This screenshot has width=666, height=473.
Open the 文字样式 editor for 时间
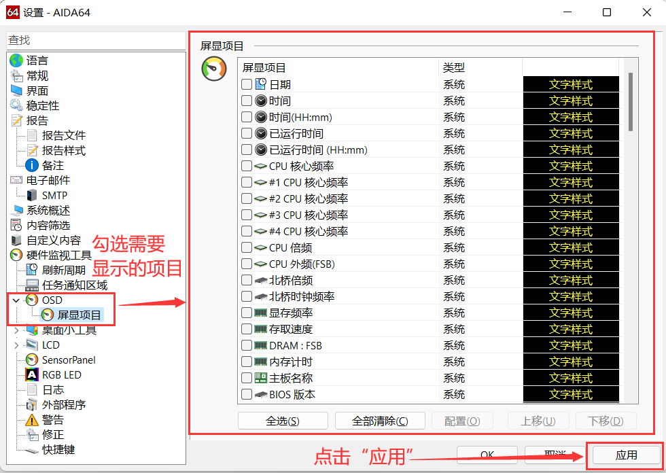click(x=571, y=101)
